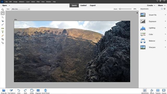Click the Redo button
167x94 pixels.
click(x=25, y=91)
